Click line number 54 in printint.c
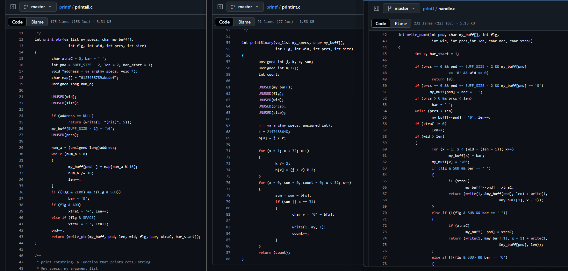The image size is (568, 271). (x=228, y=43)
